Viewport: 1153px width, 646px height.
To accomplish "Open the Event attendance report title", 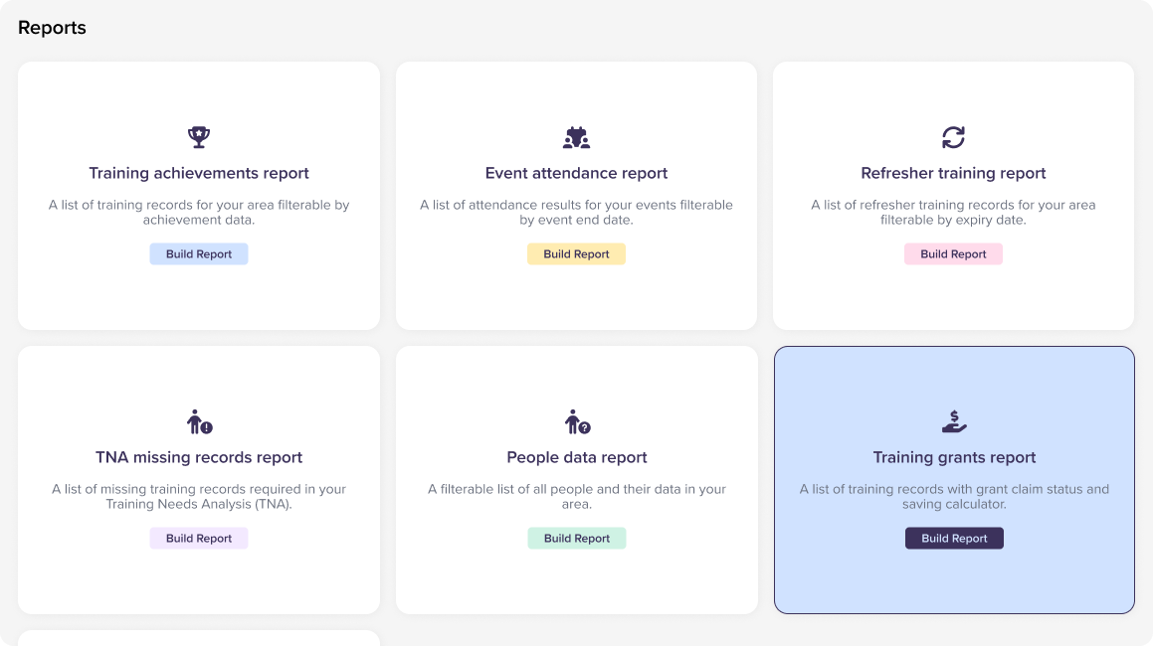I will tap(576, 173).
